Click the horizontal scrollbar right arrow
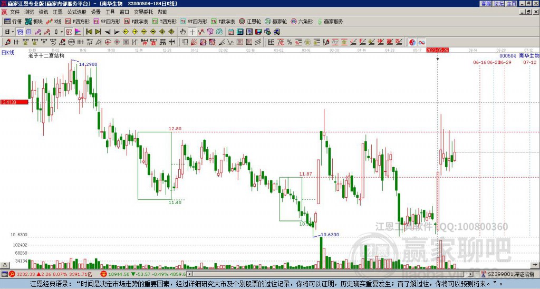Viewport: 540px width, 289px height. 471,274
